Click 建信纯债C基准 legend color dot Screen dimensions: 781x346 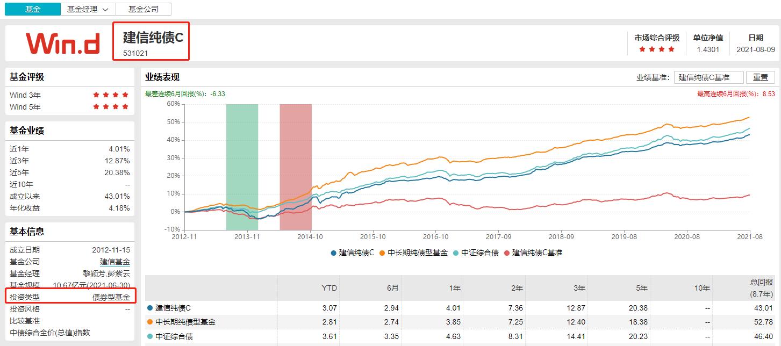tap(507, 253)
